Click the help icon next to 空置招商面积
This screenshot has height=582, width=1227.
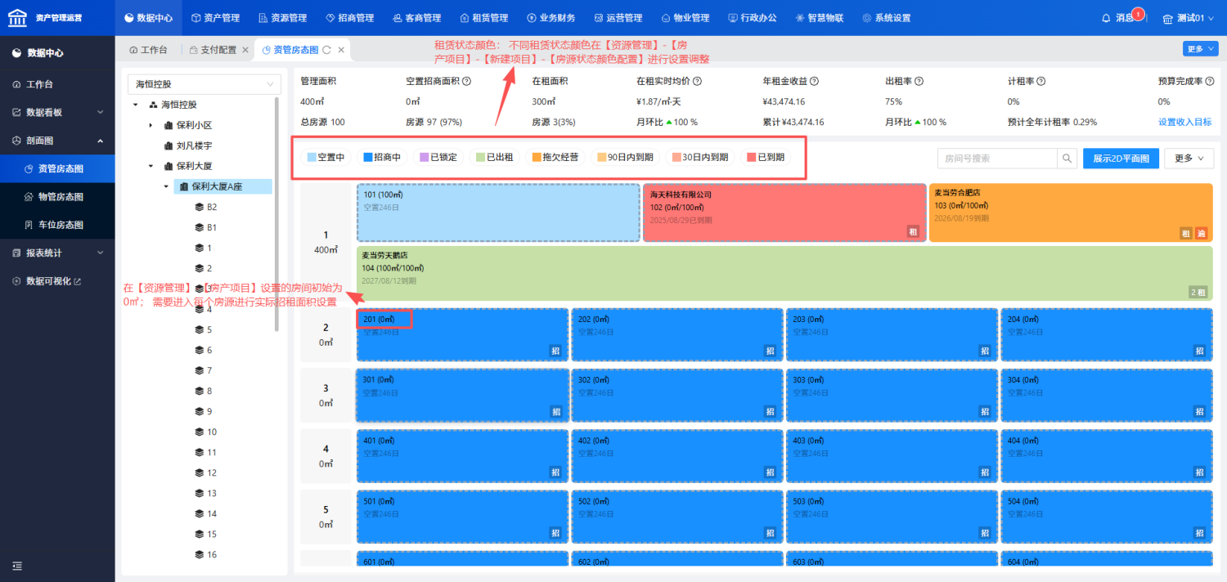(467, 82)
